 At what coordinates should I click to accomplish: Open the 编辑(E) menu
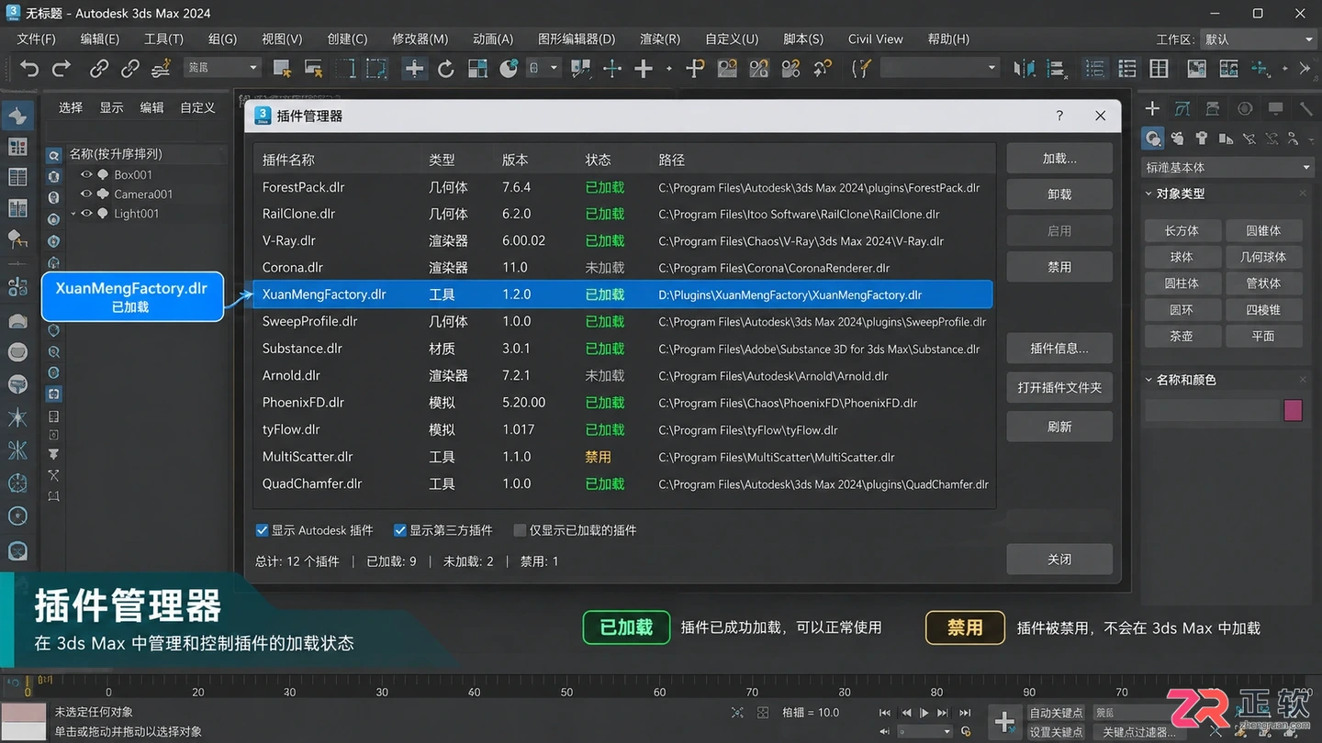[100, 39]
